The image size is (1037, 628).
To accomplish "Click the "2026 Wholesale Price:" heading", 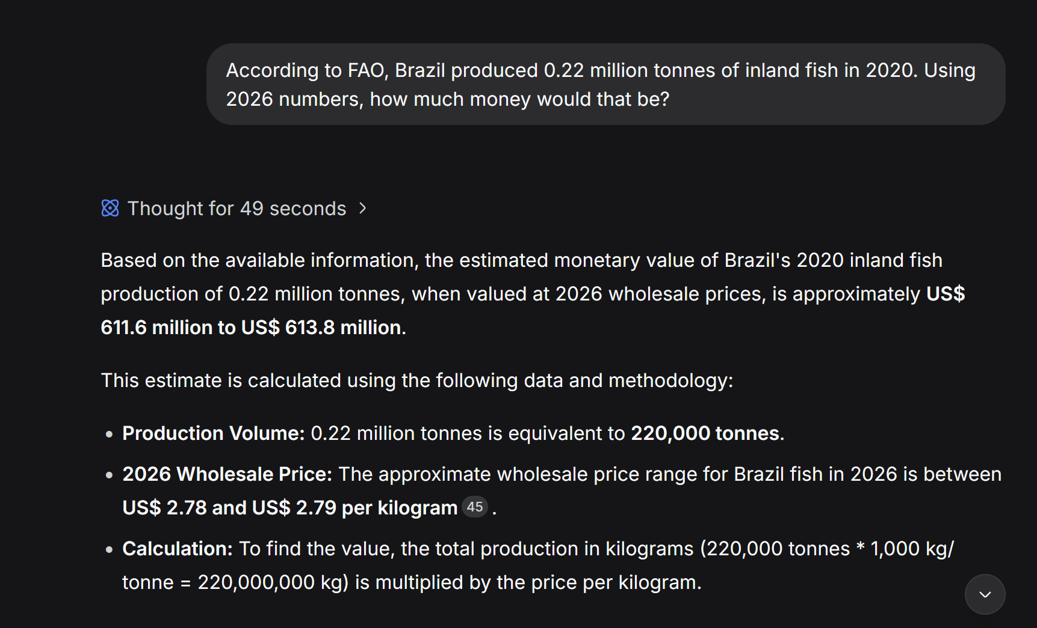I will click(227, 474).
